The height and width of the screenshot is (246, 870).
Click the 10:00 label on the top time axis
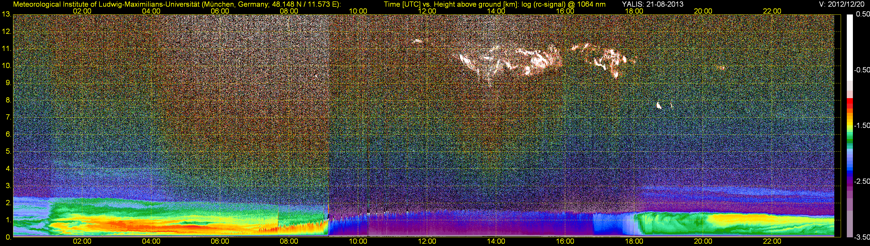pyautogui.click(x=358, y=11)
